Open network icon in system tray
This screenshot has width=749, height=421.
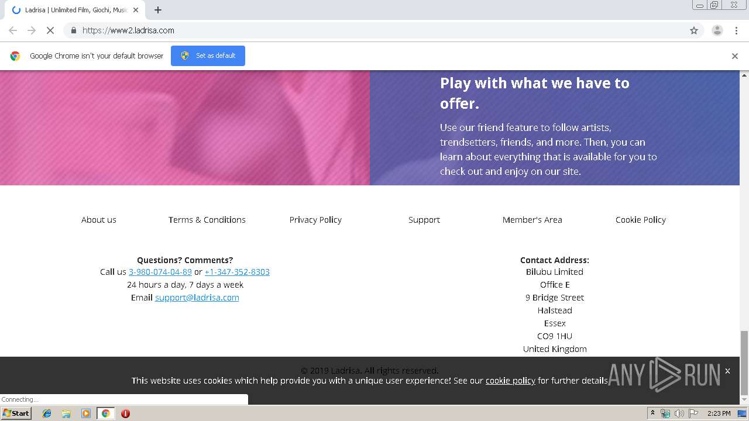665,413
